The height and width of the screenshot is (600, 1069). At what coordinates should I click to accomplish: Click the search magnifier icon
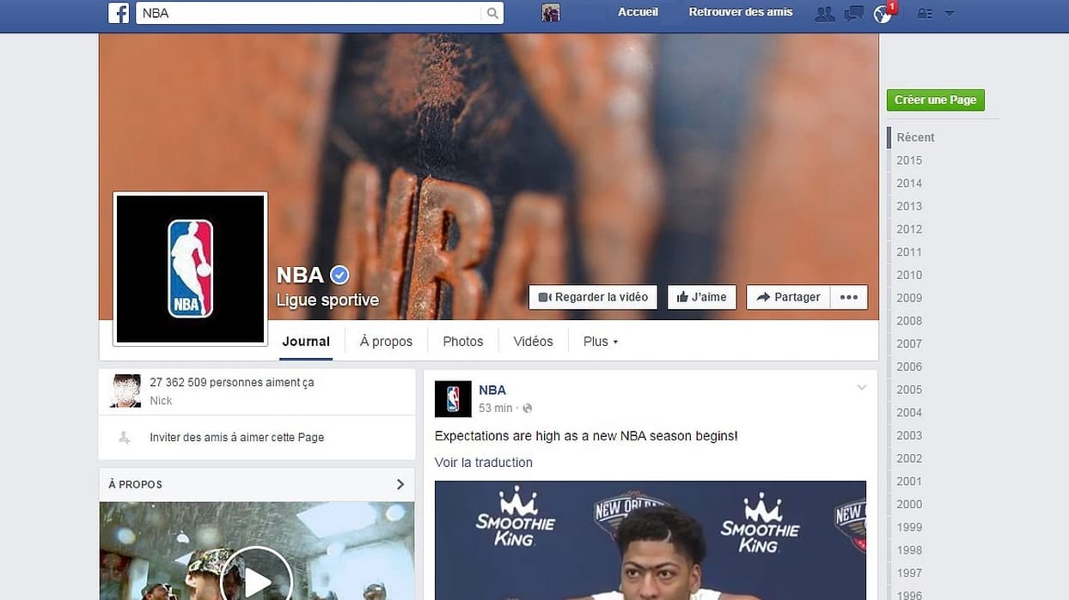coord(492,13)
